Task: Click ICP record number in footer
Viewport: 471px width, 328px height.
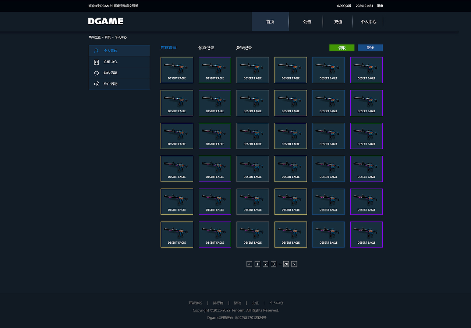Action: (x=251, y=318)
